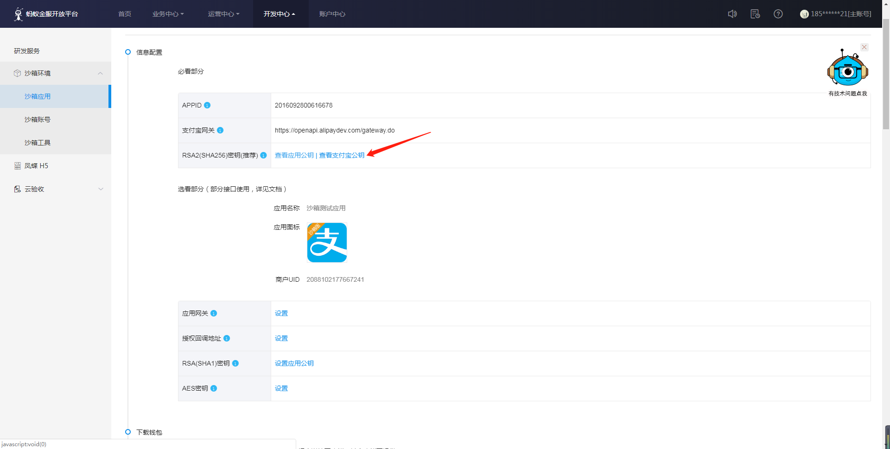Open the announcements speaker icon

[732, 14]
